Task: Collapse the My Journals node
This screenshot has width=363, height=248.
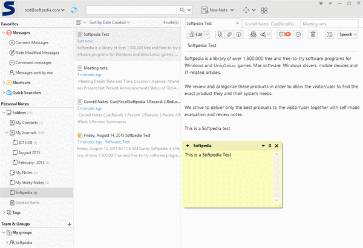Action: tap(7, 132)
